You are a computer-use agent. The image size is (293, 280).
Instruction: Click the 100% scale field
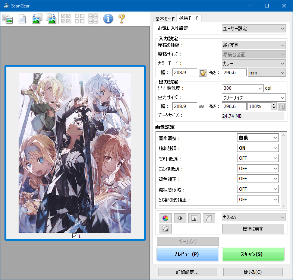(259, 106)
